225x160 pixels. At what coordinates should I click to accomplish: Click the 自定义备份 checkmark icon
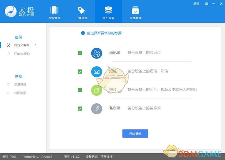[x=9, y=45]
